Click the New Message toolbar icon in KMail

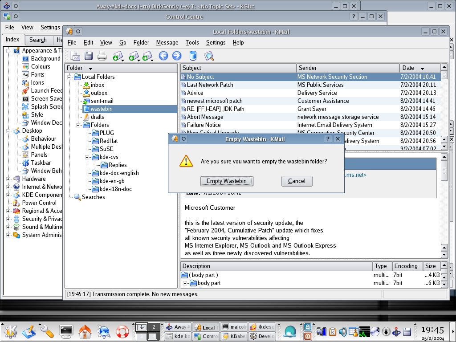tap(75, 56)
